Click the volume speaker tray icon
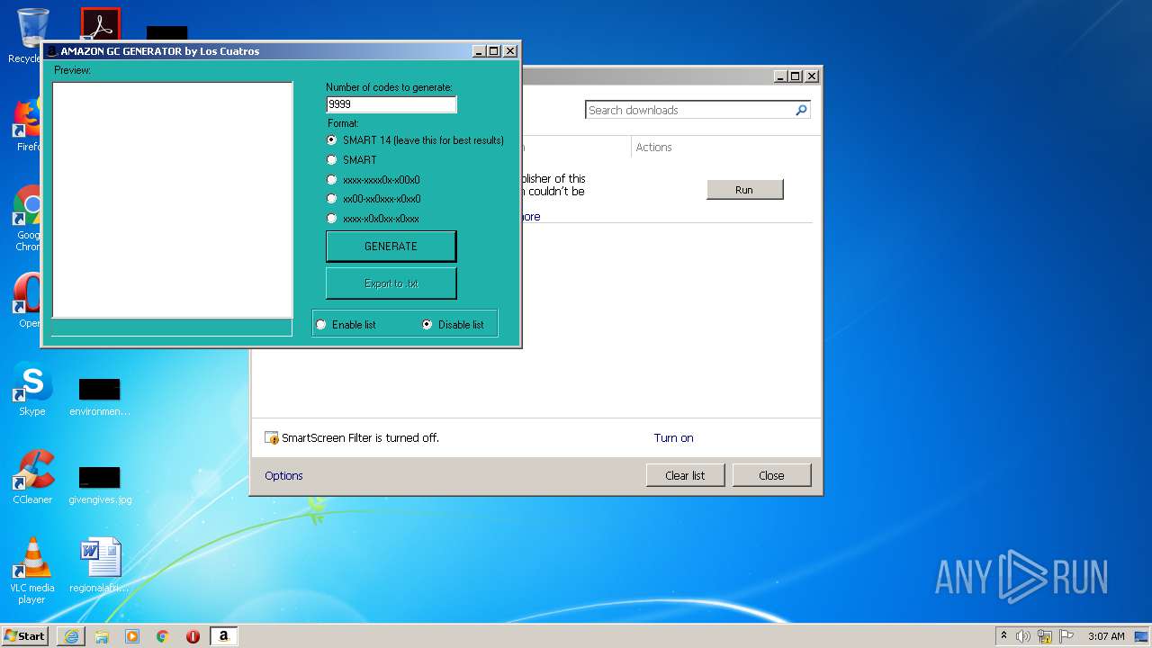Viewport: 1152px width, 648px height. pyautogui.click(x=1023, y=636)
